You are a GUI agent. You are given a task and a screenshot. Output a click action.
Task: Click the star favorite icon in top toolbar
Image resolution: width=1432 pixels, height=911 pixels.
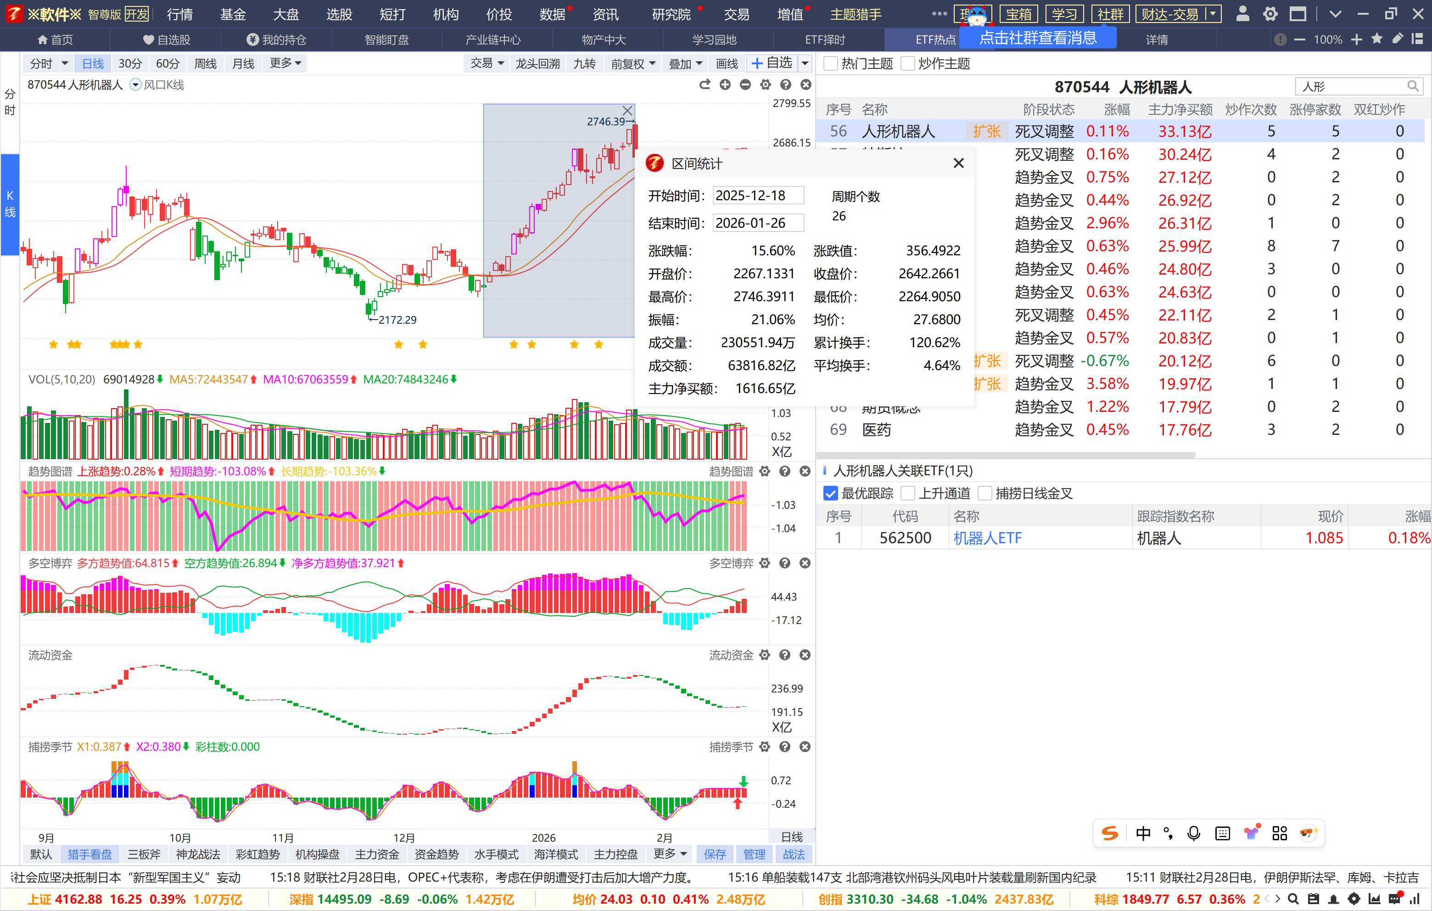1377,39
